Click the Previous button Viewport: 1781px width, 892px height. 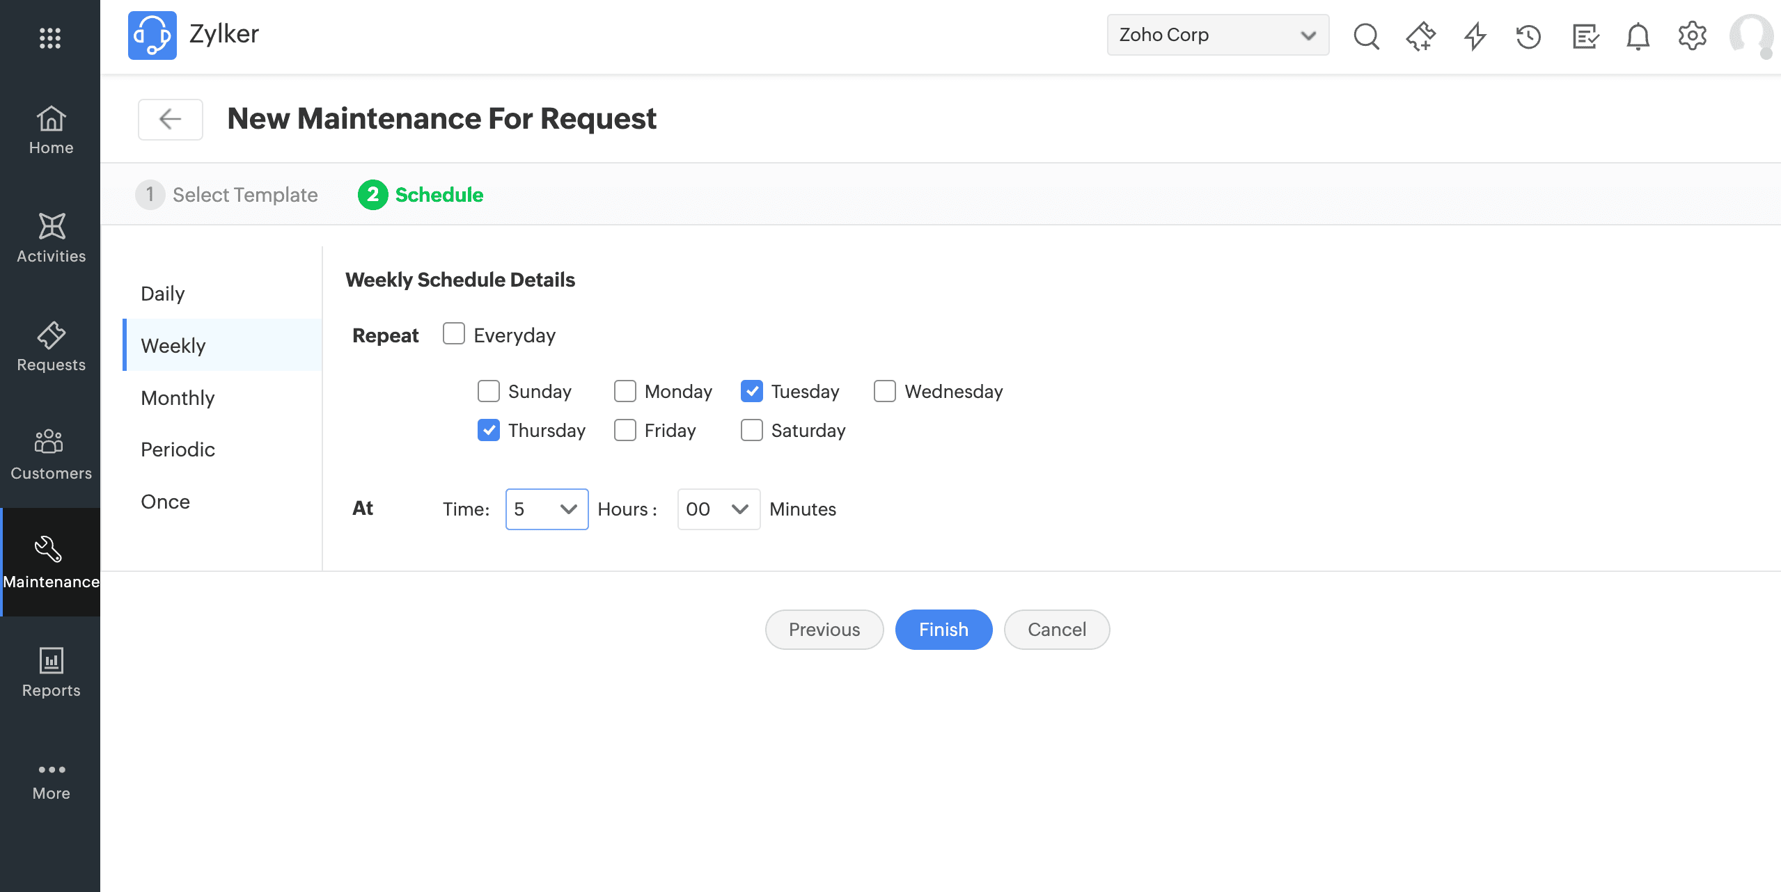[x=824, y=630]
